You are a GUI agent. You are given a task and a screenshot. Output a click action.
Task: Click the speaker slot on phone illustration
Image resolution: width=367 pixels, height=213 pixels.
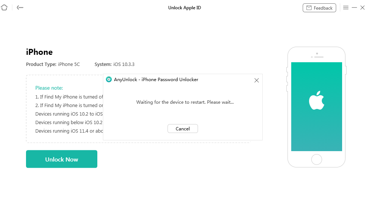[x=316, y=57]
